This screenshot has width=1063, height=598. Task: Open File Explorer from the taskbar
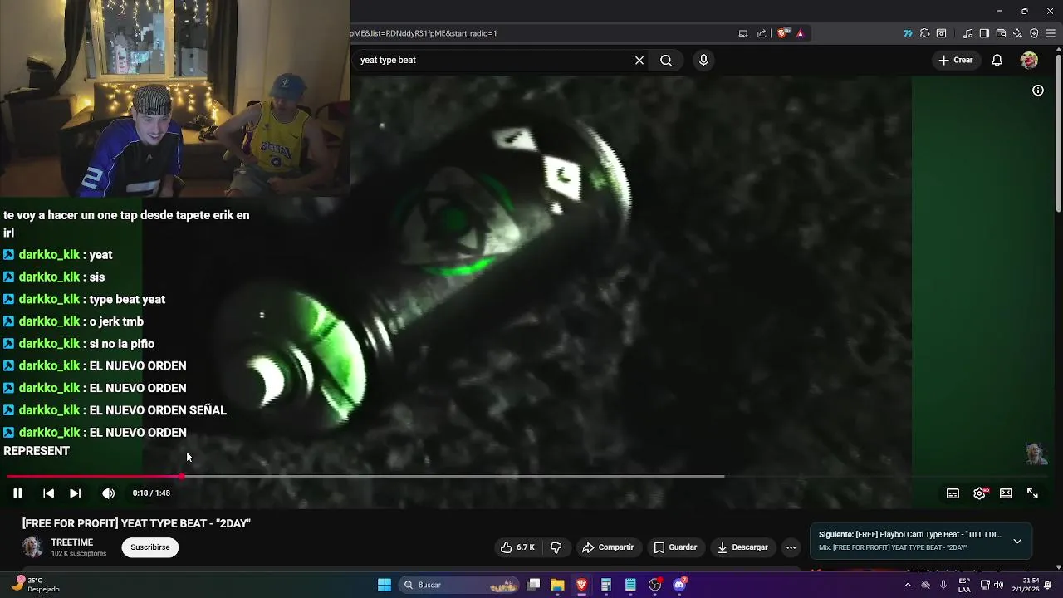557,585
